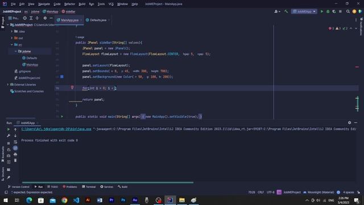The height and width of the screenshot is (205, 364).
Task: Open the File menu
Action: [x=13, y=4]
